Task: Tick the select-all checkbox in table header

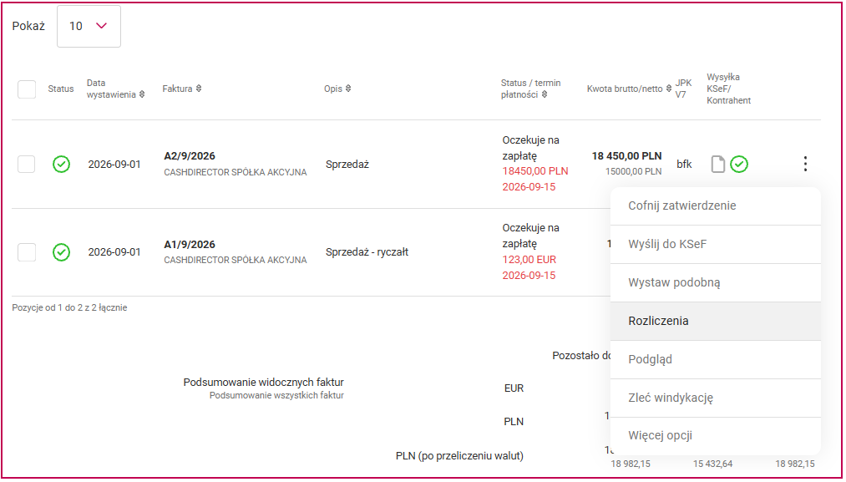Action: [27, 89]
